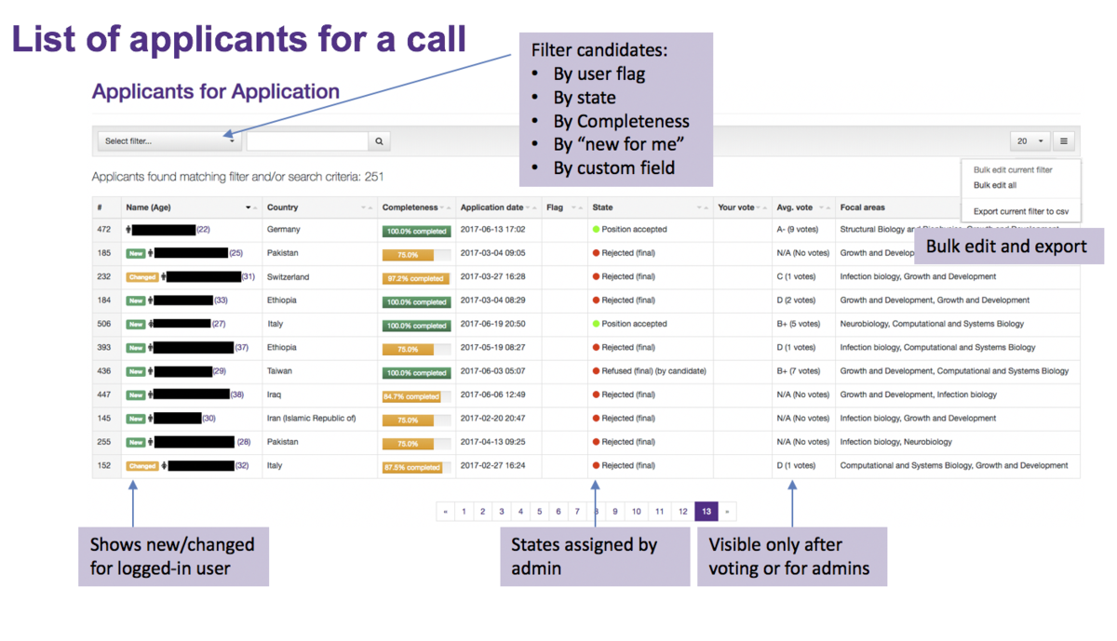Open the hamburger menu icon button
Screen dimensions: 1117x641
click(1064, 141)
